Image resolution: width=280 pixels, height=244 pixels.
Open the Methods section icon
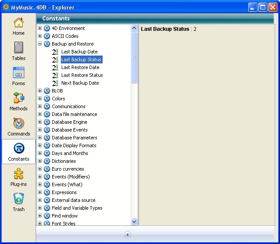(x=19, y=98)
